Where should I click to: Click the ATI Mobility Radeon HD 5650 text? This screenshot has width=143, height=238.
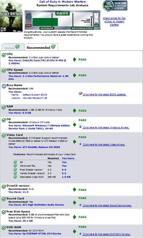(41, 147)
